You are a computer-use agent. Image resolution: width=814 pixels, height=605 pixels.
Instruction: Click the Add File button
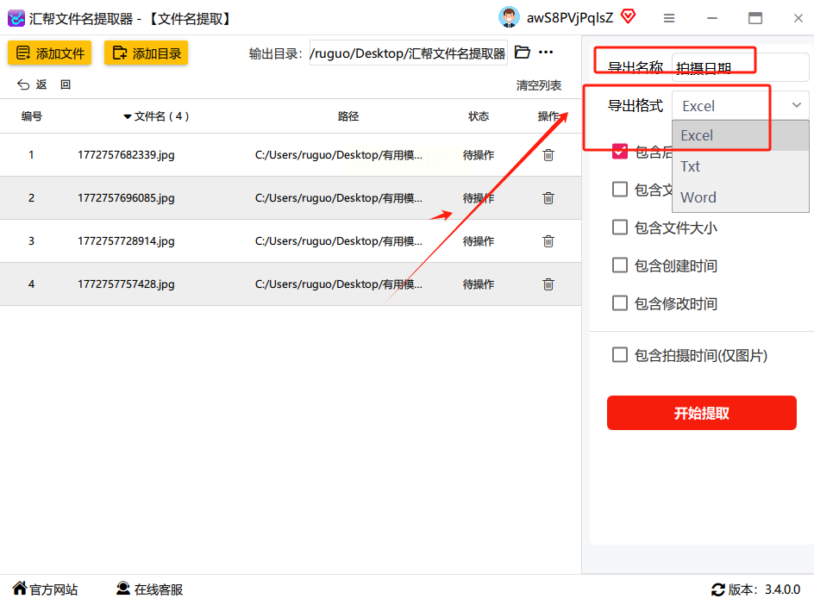coord(49,53)
